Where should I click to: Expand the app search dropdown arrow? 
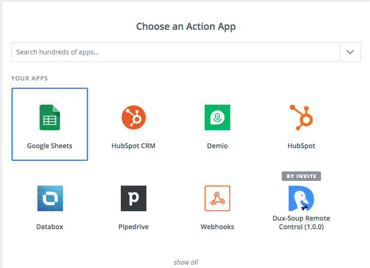(x=350, y=52)
